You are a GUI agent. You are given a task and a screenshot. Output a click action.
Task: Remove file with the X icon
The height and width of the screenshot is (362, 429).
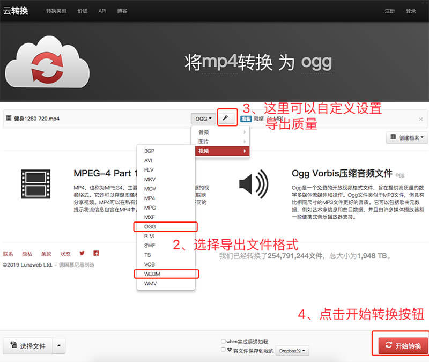tap(421, 119)
